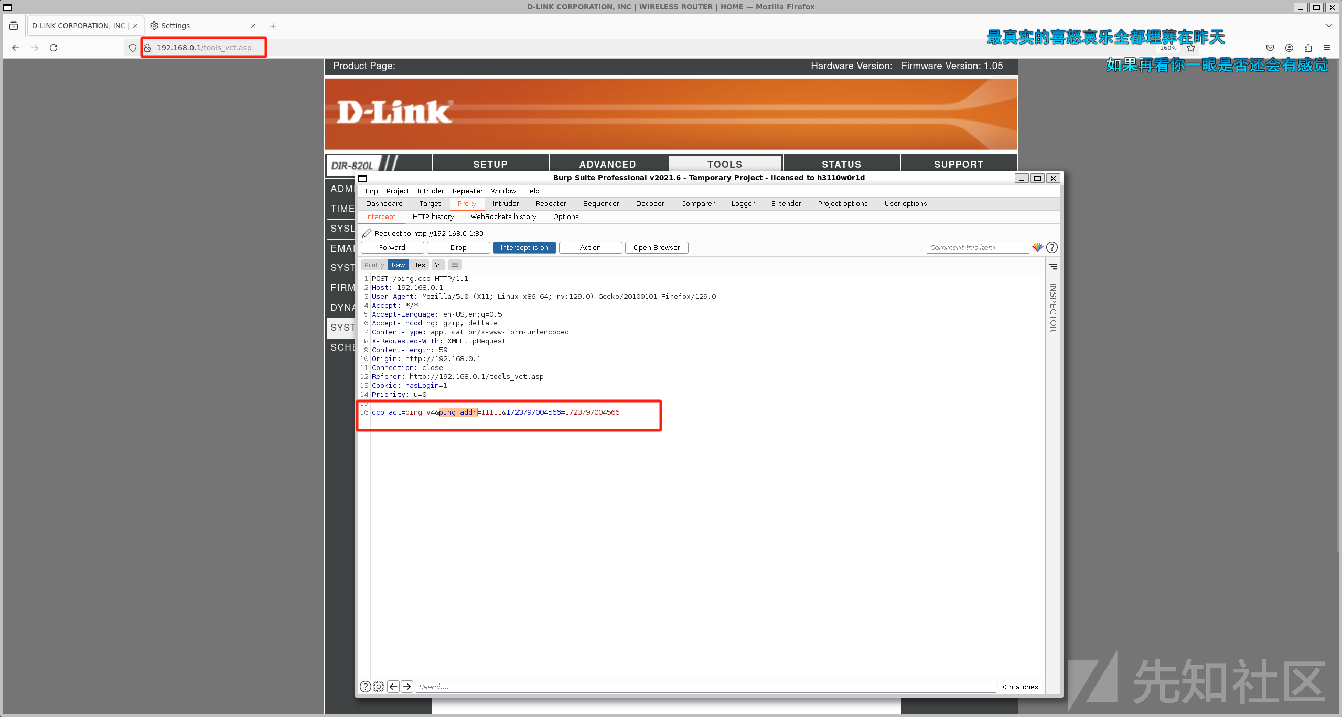The height and width of the screenshot is (717, 1342).
Task: Click the pencil edit target icon
Action: coord(367,233)
